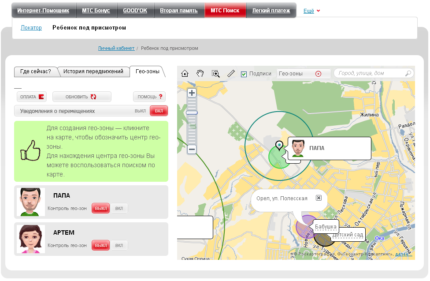Zoom out with the map minus button
This screenshot has width=430, height=281.
point(192,150)
